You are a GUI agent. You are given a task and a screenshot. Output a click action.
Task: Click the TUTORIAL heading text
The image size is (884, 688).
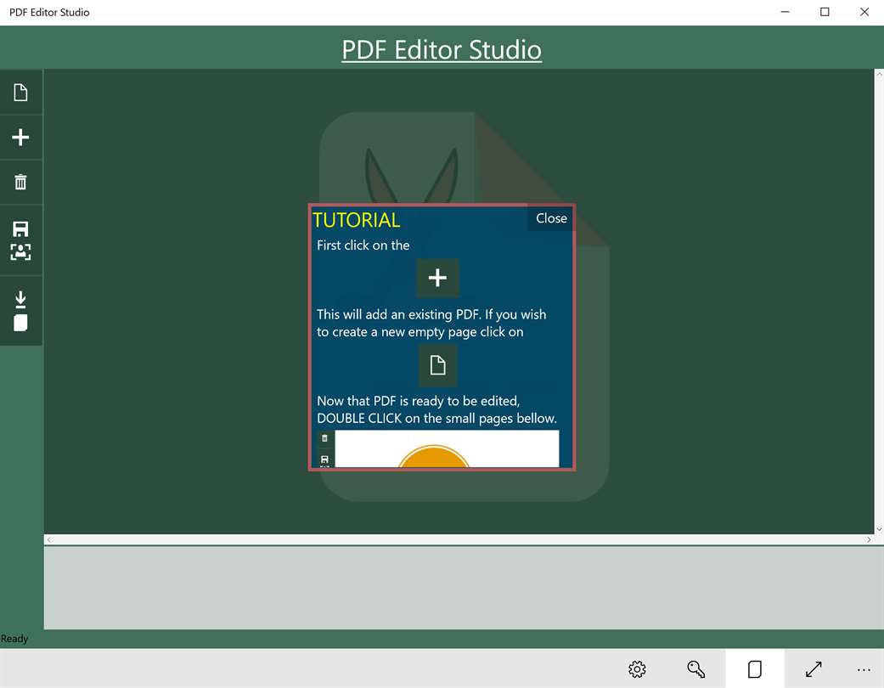pos(357,220)
